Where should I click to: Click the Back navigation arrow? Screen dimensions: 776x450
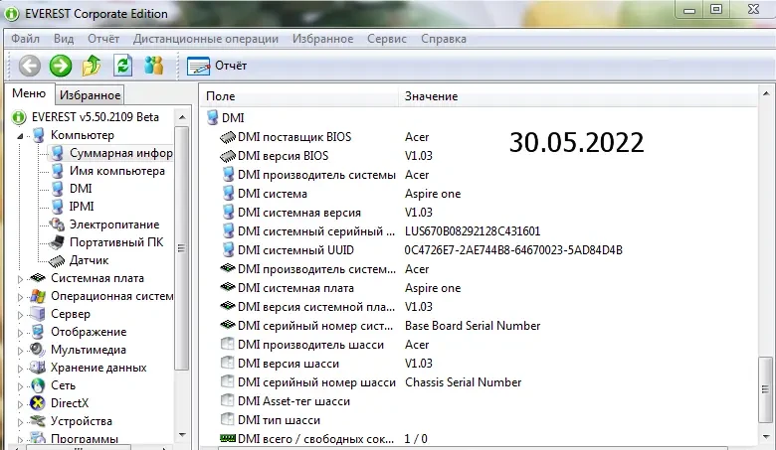click(29, 66)
